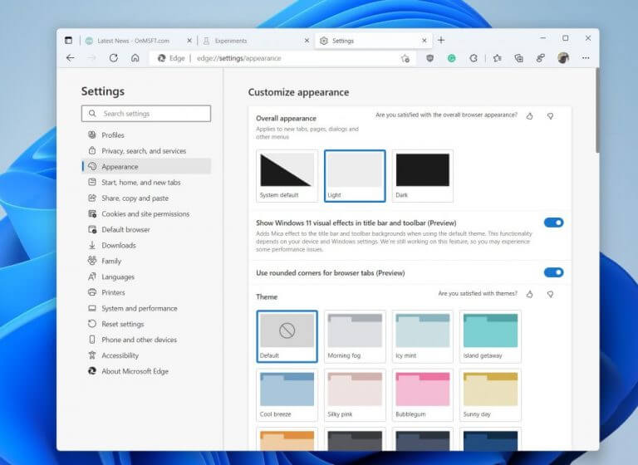Go back with the back arrow
The width and height of the screenshot is (638, 465).
[71, 58]
